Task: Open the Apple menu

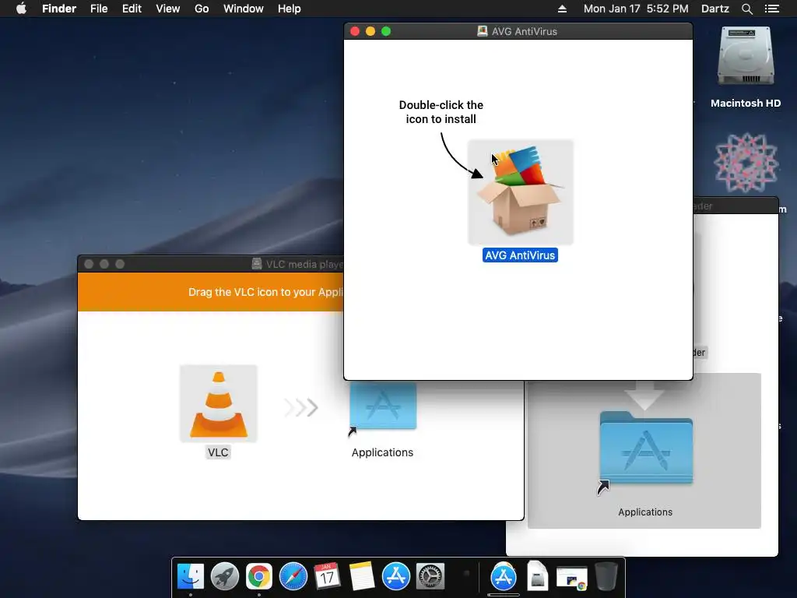Action: 21,9
